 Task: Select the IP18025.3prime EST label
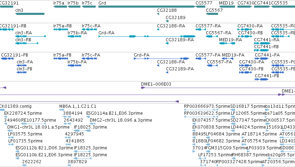pos(90,127)
